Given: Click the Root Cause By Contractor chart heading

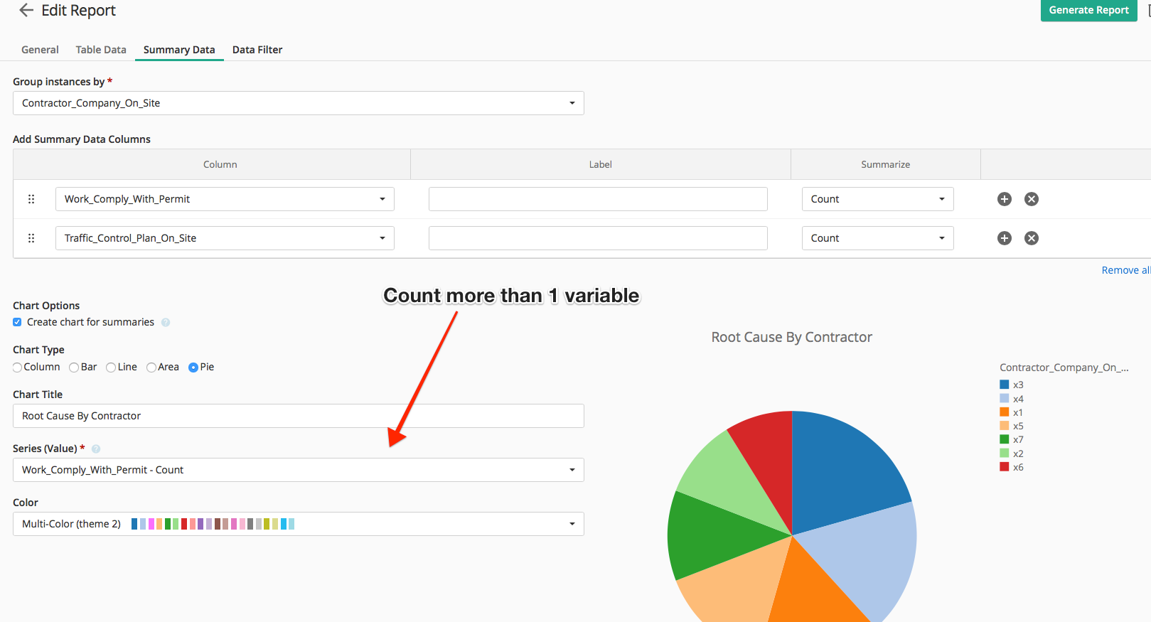Looking at the screenshot, I should (791, 337).
